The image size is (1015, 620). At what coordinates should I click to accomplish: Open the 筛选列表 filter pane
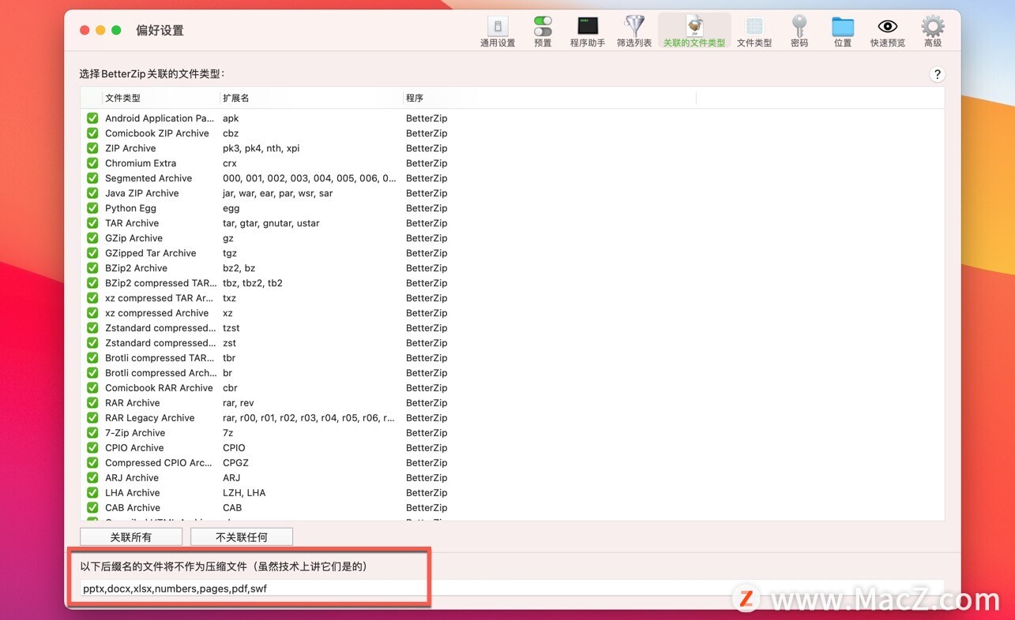(x=634, y=32)
